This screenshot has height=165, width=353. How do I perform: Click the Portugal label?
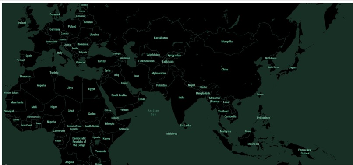21,60
